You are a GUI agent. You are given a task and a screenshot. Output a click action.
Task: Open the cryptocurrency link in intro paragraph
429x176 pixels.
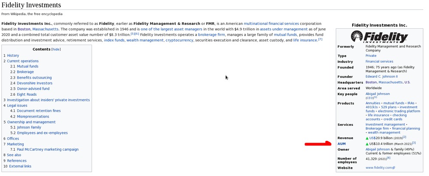pos(179,40)
